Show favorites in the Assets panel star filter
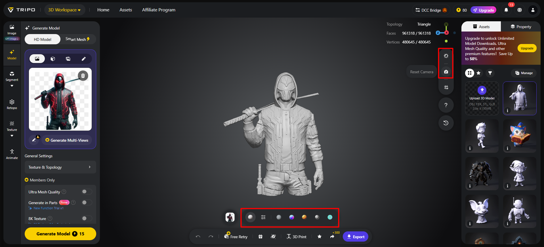544x247 pixels. (x=478, y=73)
